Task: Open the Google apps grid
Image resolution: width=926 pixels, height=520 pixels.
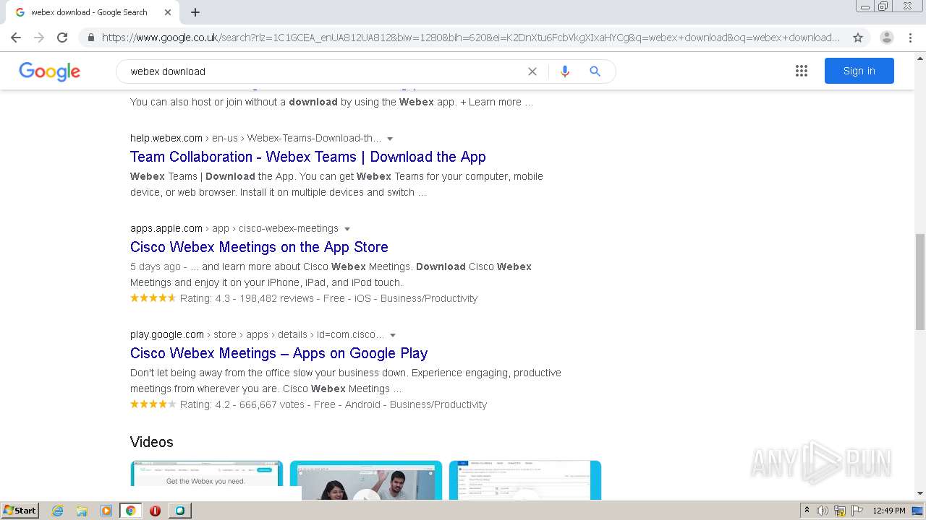Action: (802, 71)
